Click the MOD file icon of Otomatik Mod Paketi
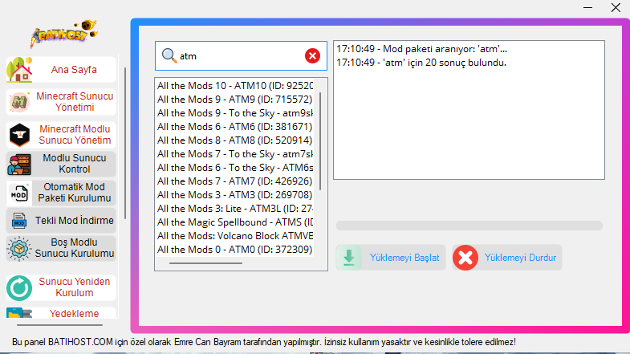 point(19,193)
